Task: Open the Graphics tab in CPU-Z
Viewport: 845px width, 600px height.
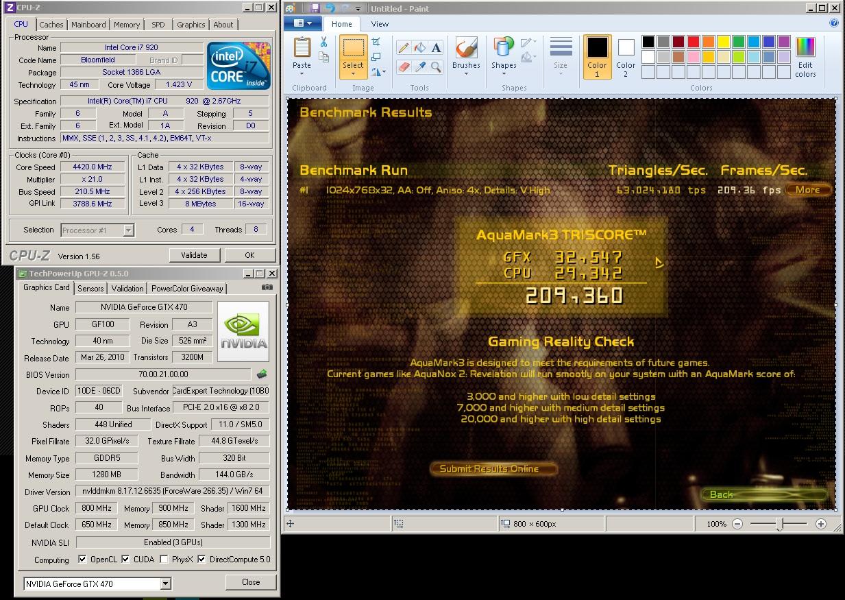Action: click(x=191, y=25)
